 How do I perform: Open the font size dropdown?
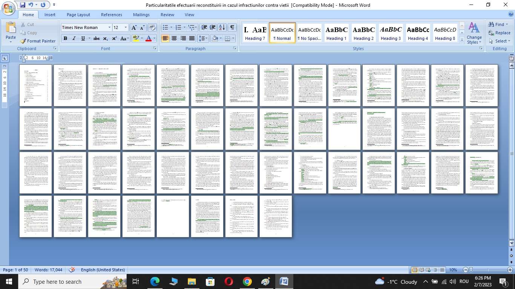[126, 27]
